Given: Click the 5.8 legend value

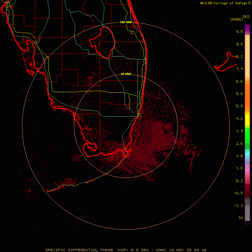Looking at the screenshot, I should 239,94.
